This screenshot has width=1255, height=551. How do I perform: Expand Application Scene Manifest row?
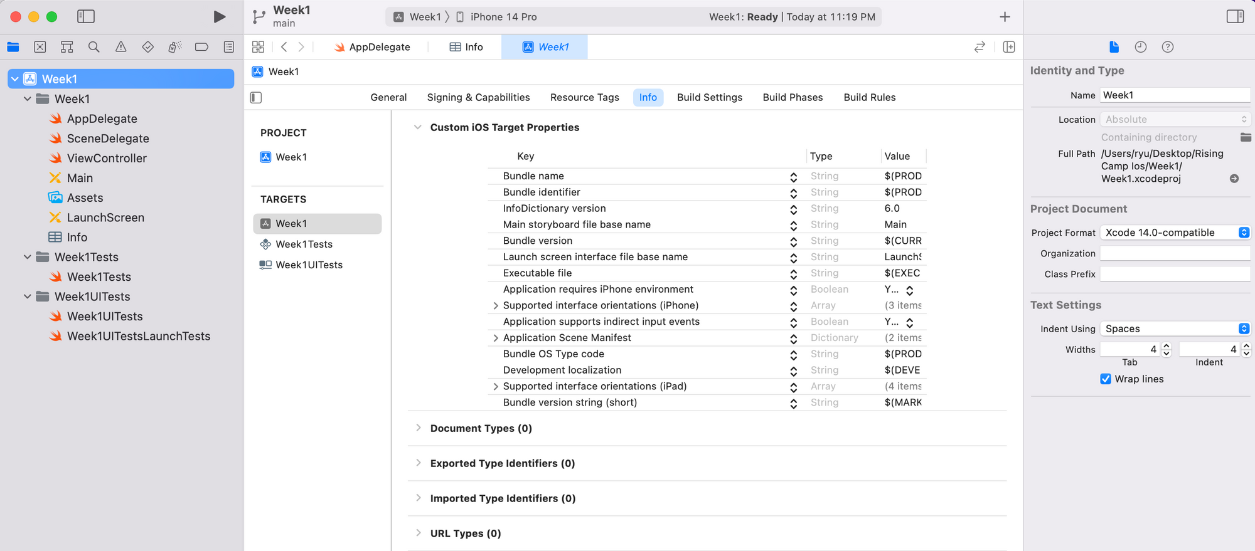click(496, 338)
